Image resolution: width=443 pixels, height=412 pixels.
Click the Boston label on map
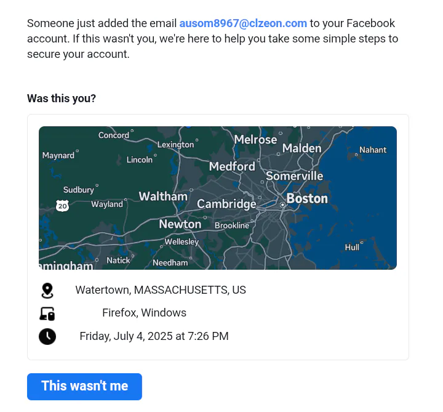(307, 198)
